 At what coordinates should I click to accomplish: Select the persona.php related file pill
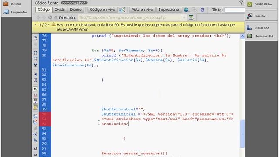74,3
